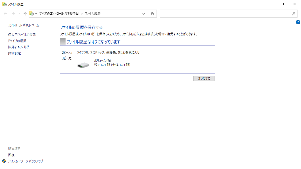
Task: Click the back navigation arrow
Action: tap(5, 14)
